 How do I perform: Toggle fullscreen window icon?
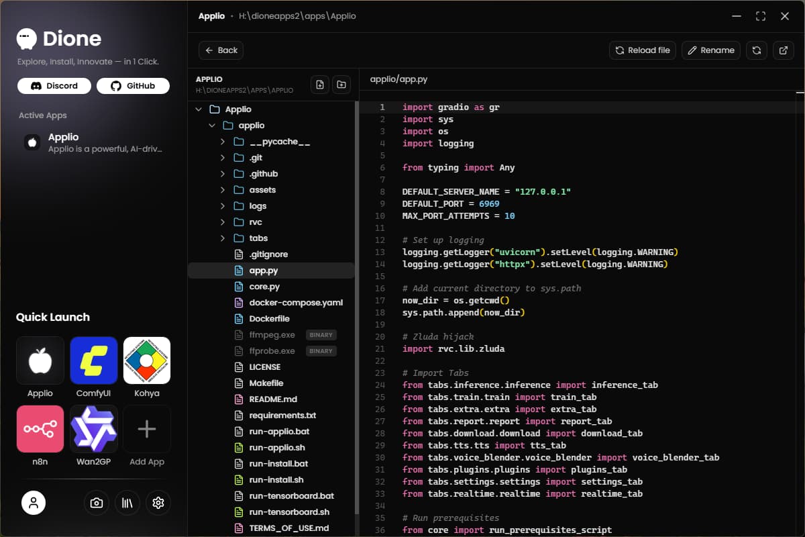[x=760, y=16]
